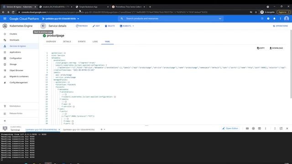Copy the YAML with Copy button
292x164 pixels.
point(261,48)
